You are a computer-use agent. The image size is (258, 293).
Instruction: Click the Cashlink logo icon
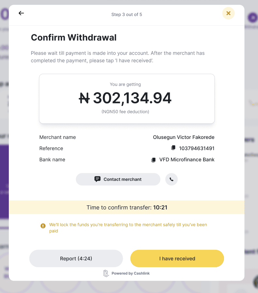(106, 273)
